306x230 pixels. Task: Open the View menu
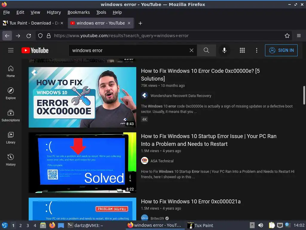pos(35,12)
